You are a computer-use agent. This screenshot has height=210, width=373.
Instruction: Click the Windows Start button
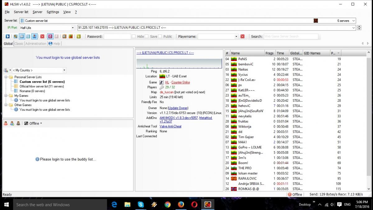point(6,204)
